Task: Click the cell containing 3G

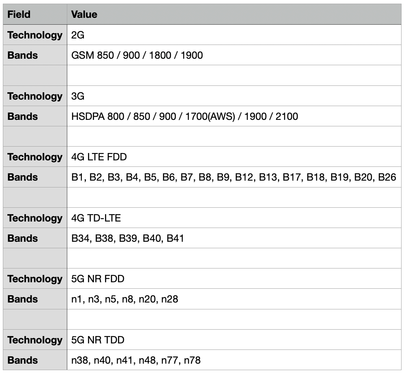Action: (x=234, y=96)
